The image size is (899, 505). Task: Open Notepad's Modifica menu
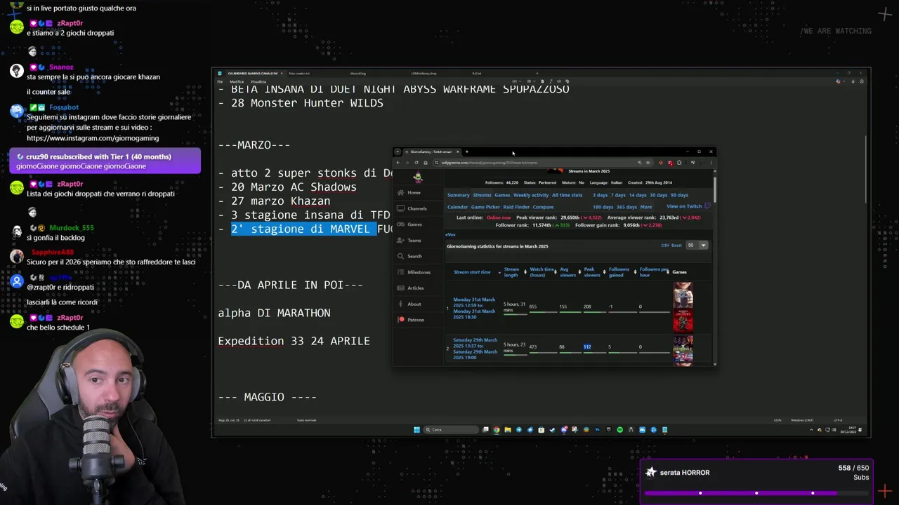pyautogui.click(x=237, y=81)
